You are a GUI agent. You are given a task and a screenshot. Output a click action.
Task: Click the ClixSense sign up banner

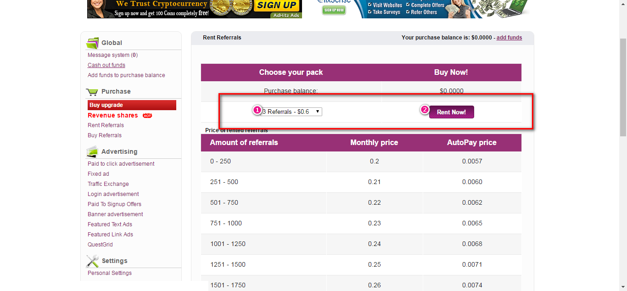(x=422, y=9)
